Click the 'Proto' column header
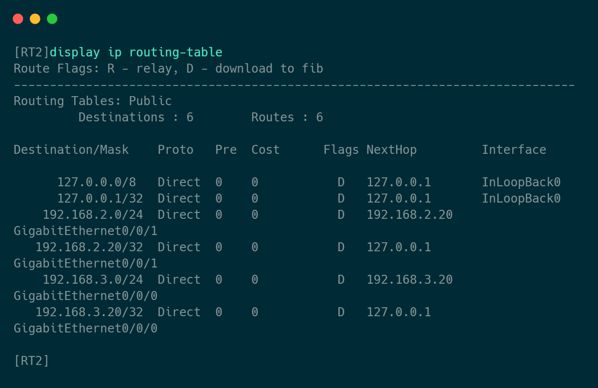 [x=176, y=150]
